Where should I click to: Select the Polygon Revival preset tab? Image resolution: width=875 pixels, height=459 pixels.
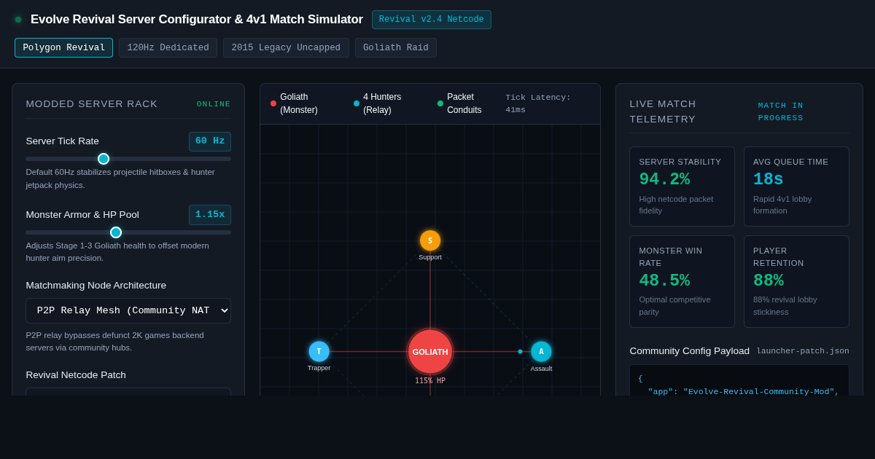tap(63, 48)
